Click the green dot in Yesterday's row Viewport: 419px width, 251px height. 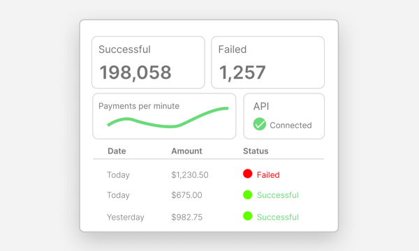pos(248,216)
